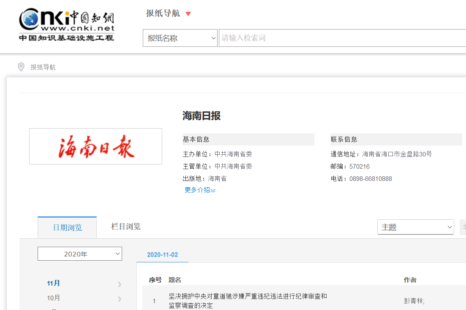Click the chevron arrow next to 10月
Screen dimensions: 466x310
coord(120,299)
